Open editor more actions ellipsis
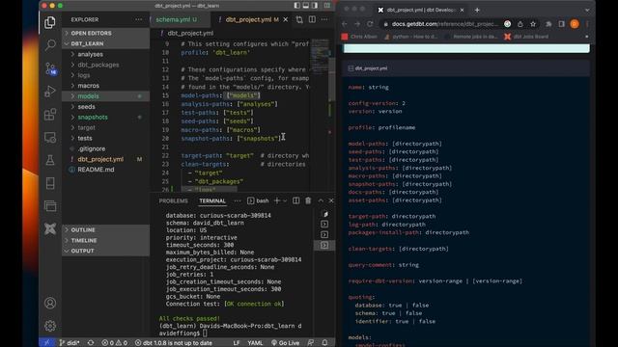 [324, 19]
